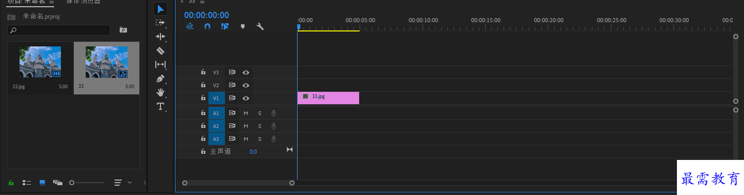Switch to the Media Browser tab
The image size is (744, 195).
[x=83, y=2]
